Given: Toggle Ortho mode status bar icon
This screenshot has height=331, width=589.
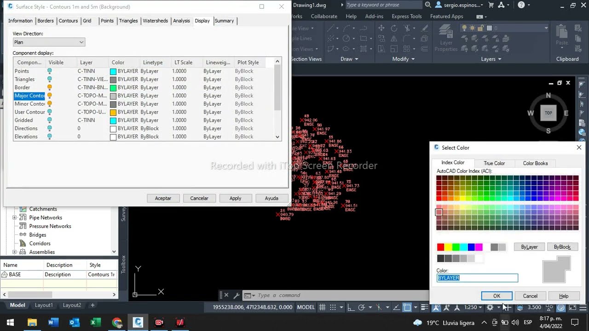Looking at the screenshot, I should click(x=351, y=307).
